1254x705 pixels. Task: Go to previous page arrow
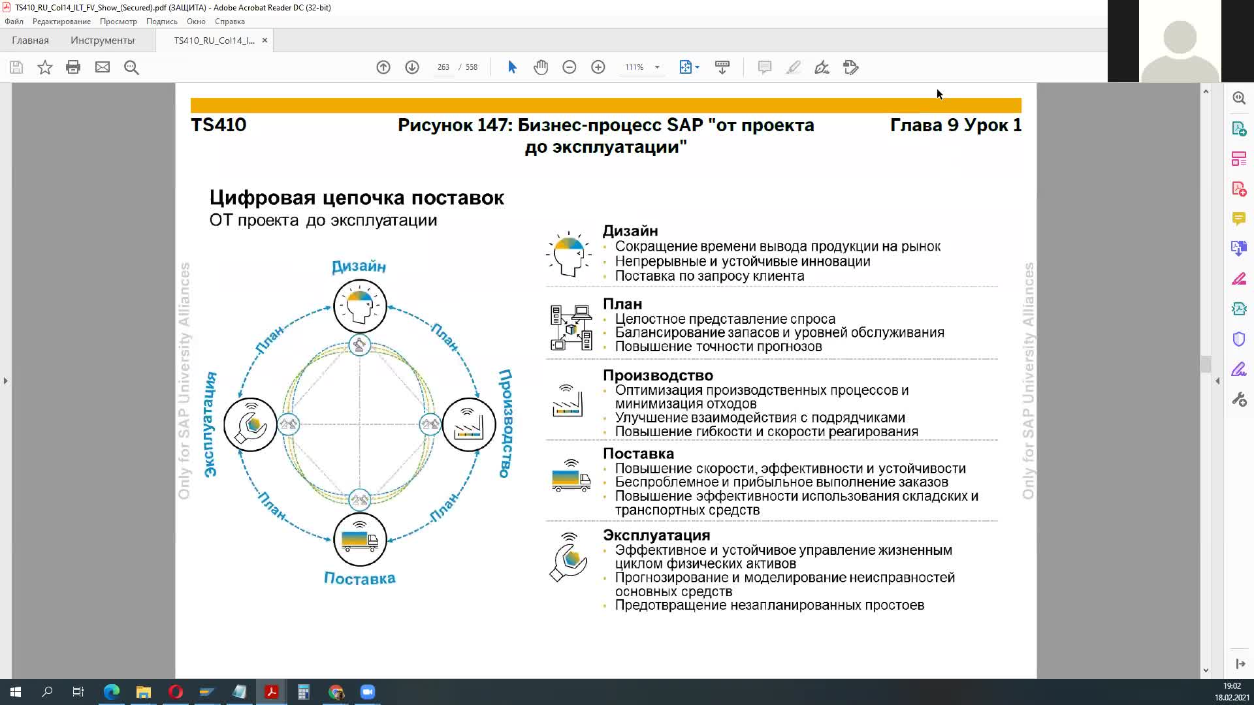(x=383, y=67)
